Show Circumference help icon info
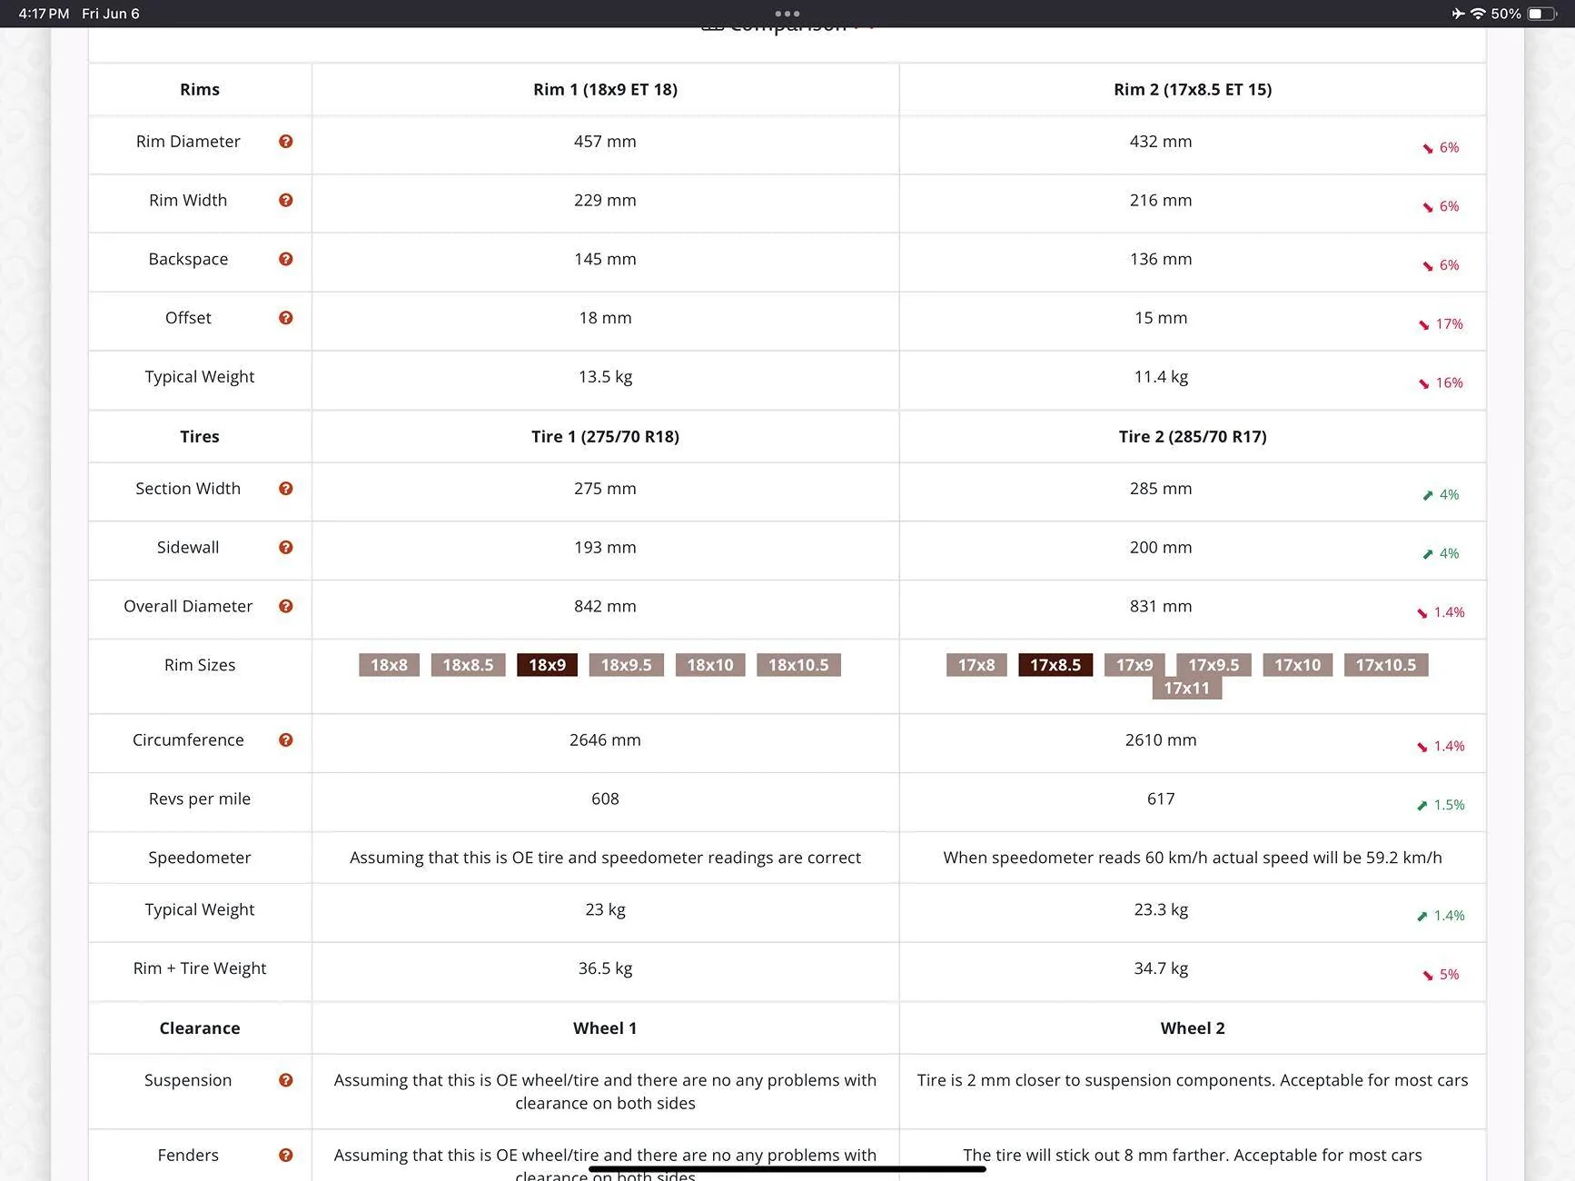Viewport: 1575px width, 1181px height. (285, 740)
